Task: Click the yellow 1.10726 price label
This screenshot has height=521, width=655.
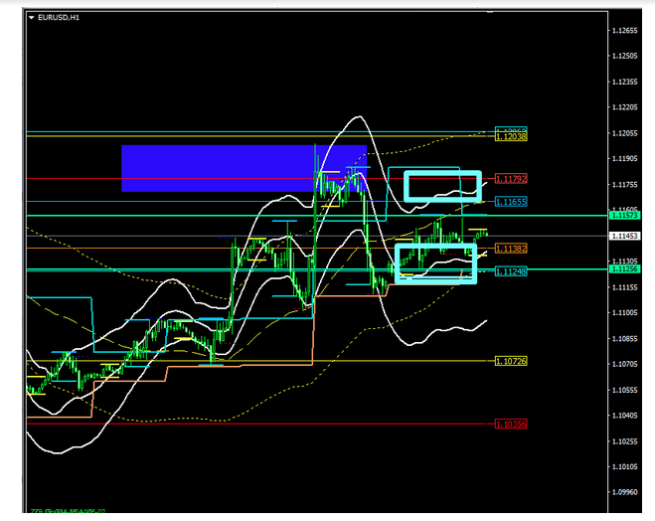Action: click(511, 361)
